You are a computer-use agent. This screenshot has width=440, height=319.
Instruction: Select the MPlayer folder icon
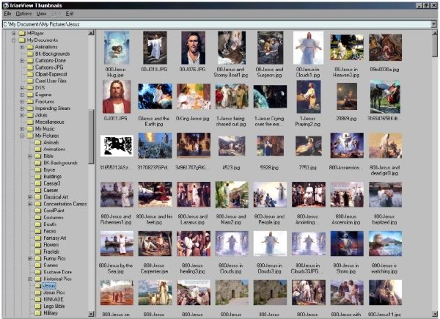[22, 33]
